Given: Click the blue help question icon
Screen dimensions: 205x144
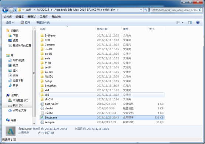Looking at the screenshot, I should click(198, 23).
